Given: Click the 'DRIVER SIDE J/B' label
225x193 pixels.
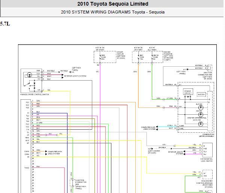Looking at the screenshot, I should point(121,55).
